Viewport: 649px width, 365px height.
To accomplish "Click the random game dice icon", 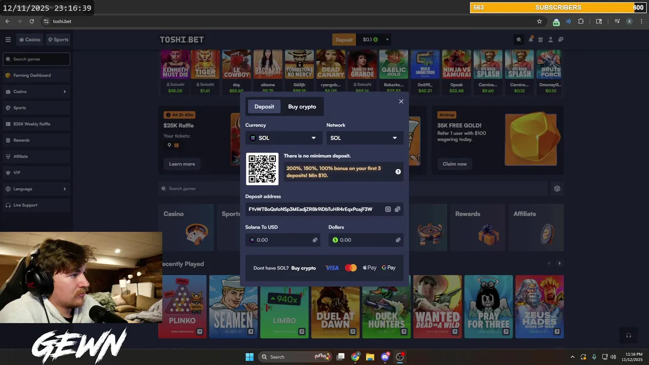I will point(557,189).
